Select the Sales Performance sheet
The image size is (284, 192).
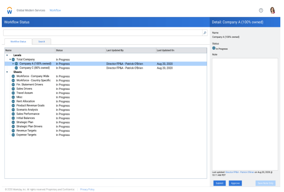[28, 114]
